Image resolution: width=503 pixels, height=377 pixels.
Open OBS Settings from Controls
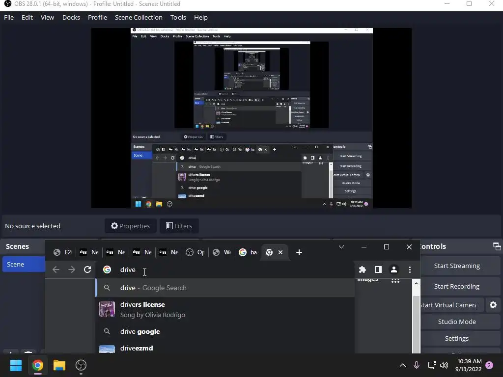point(457,338)
